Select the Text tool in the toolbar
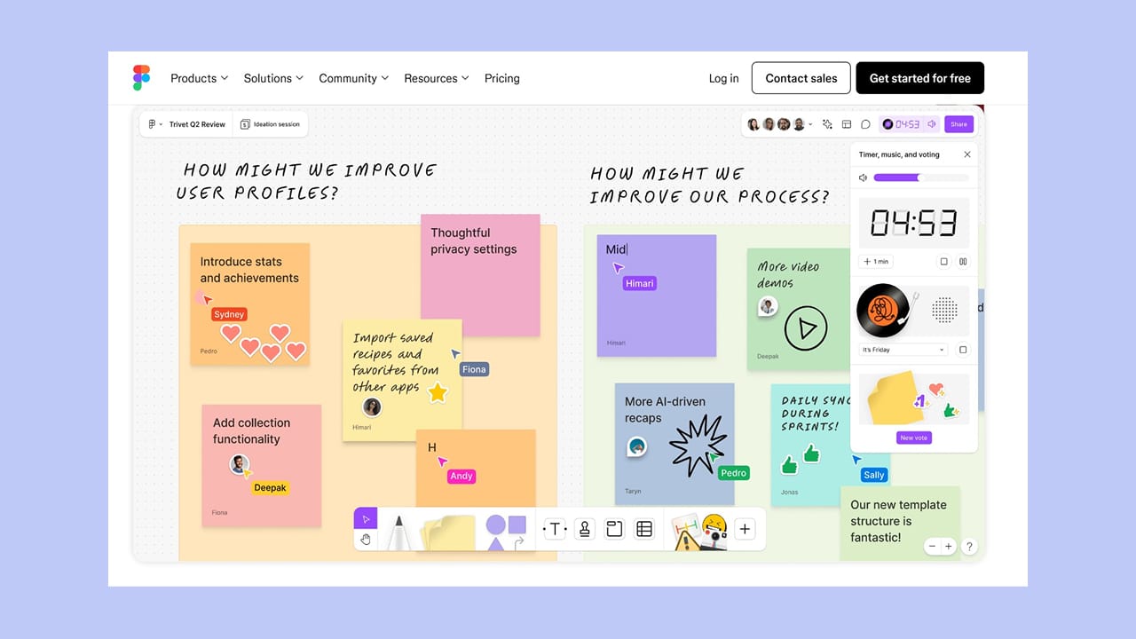 [555, 529]
